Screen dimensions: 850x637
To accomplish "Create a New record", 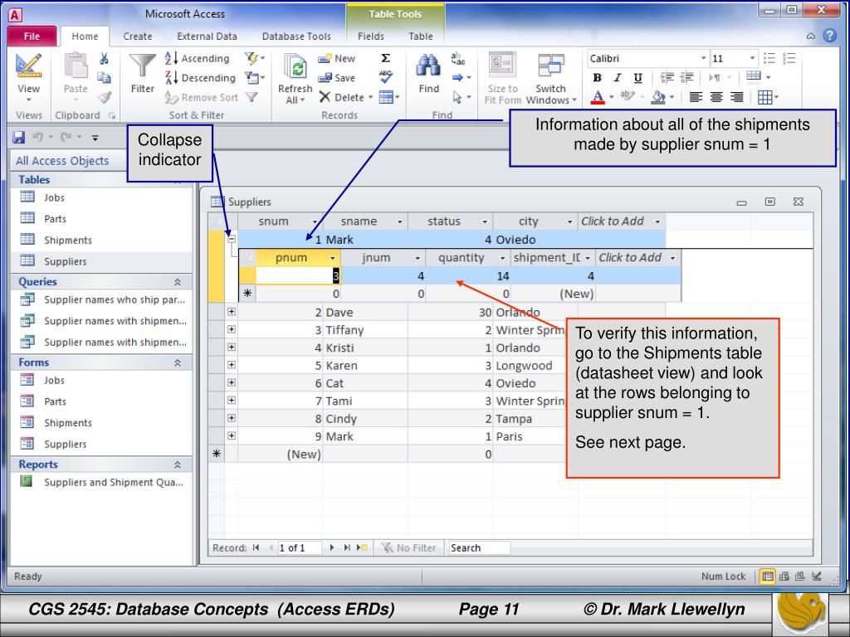I will (x=337, y=59).
